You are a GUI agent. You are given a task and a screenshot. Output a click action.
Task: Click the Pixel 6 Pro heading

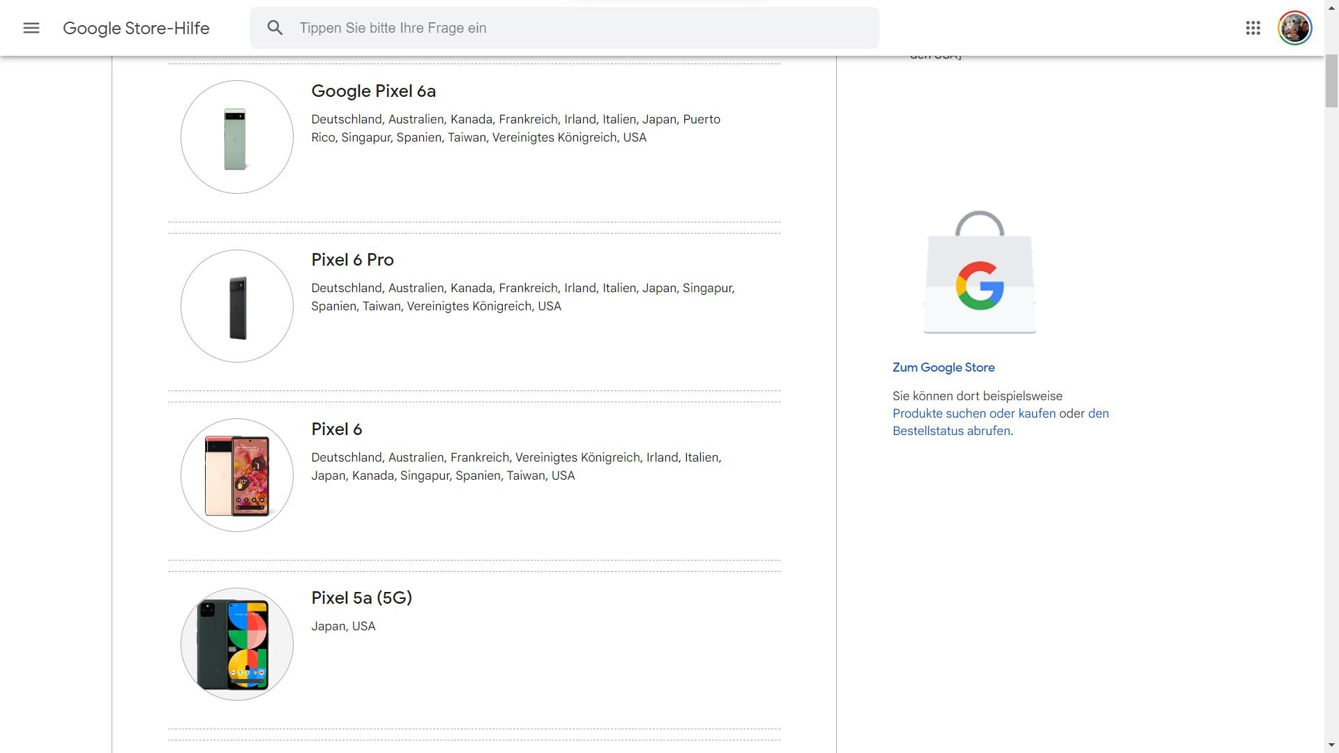352,260
